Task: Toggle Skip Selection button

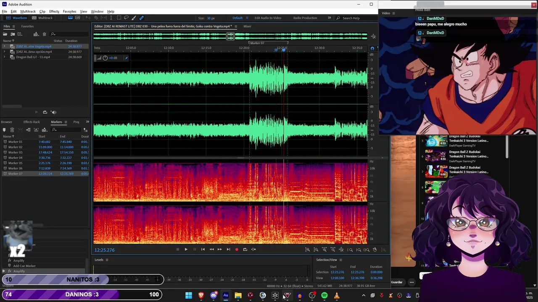Action: [x=253, y=250]
